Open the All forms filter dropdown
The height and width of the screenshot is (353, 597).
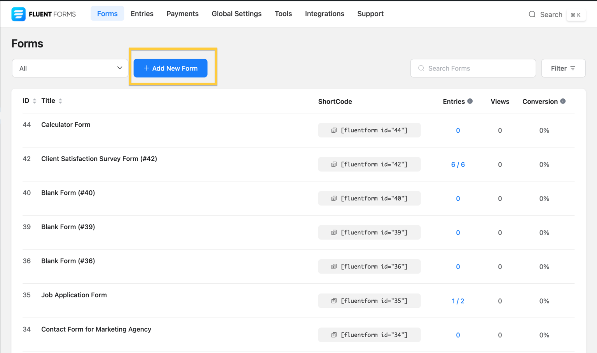click(70, 68)
